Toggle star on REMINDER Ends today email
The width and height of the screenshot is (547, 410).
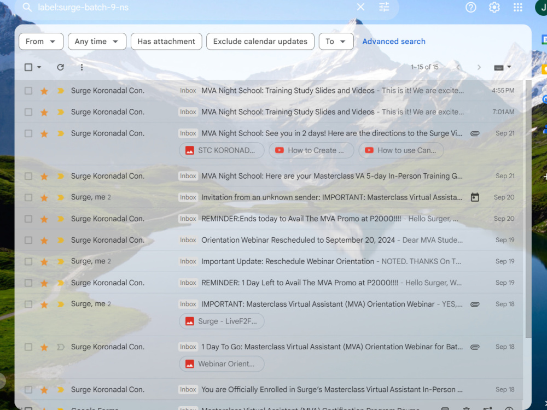pos(44,219)
